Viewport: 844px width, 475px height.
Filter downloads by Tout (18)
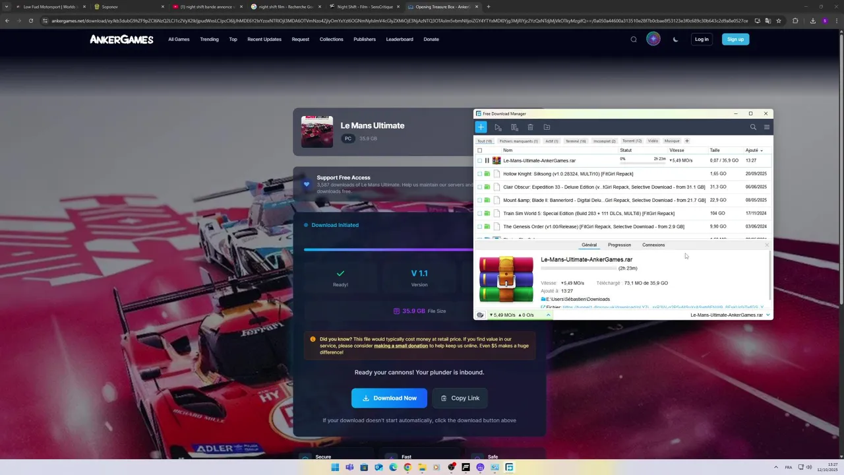click(485, 141)
